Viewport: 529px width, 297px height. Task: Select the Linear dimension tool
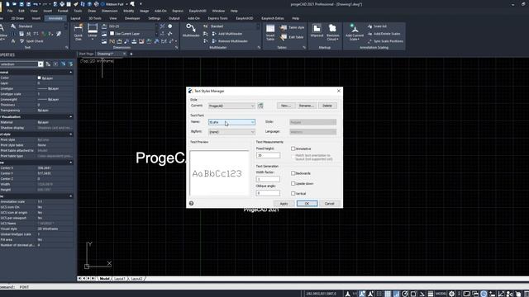tap(93, 31)
